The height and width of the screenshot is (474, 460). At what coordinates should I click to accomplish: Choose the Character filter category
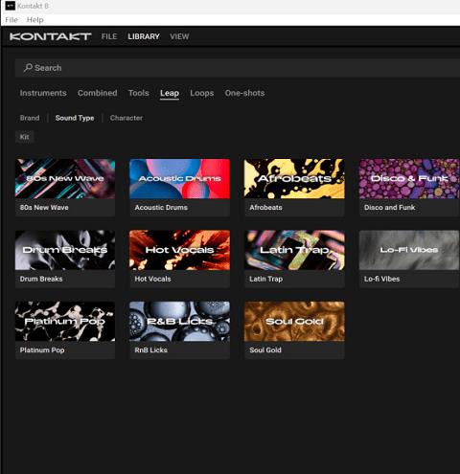pos(126,118)
